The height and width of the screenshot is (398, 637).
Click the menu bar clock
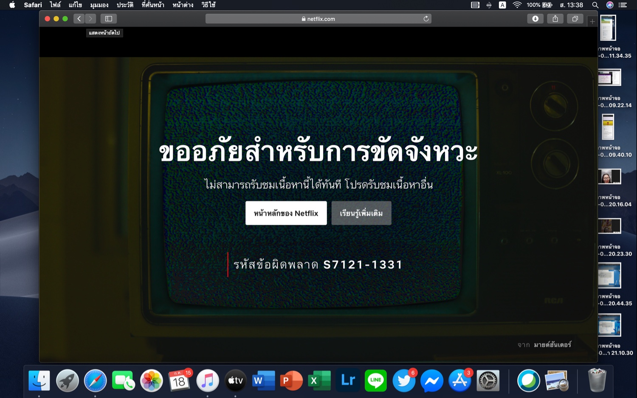point(571,5)
